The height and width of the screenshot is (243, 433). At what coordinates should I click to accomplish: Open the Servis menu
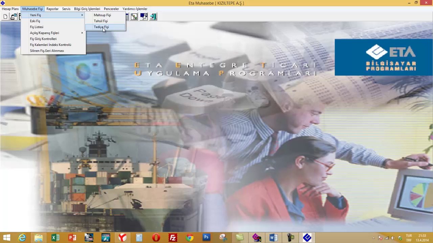point(66,9)
